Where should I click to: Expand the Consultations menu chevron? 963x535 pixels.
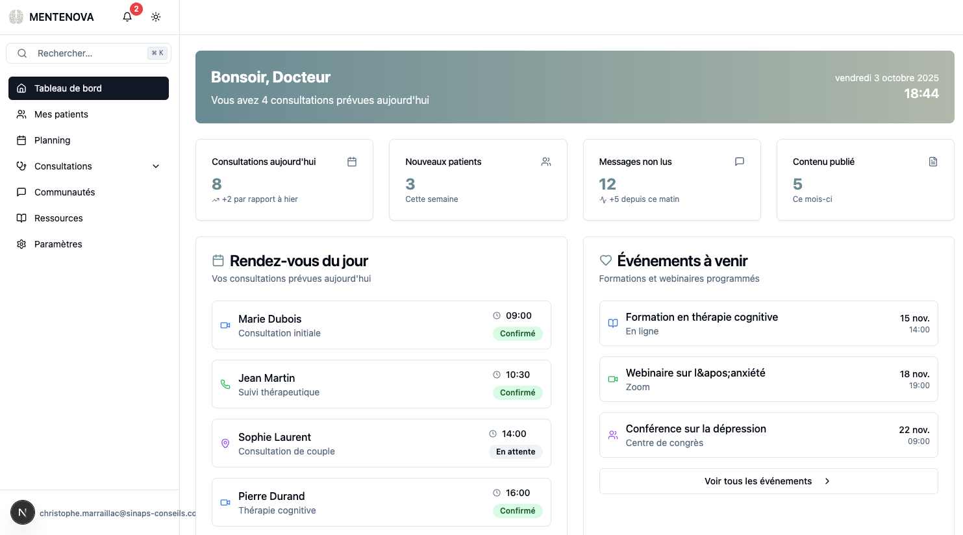pyautogui.click(x=156, y=166)
